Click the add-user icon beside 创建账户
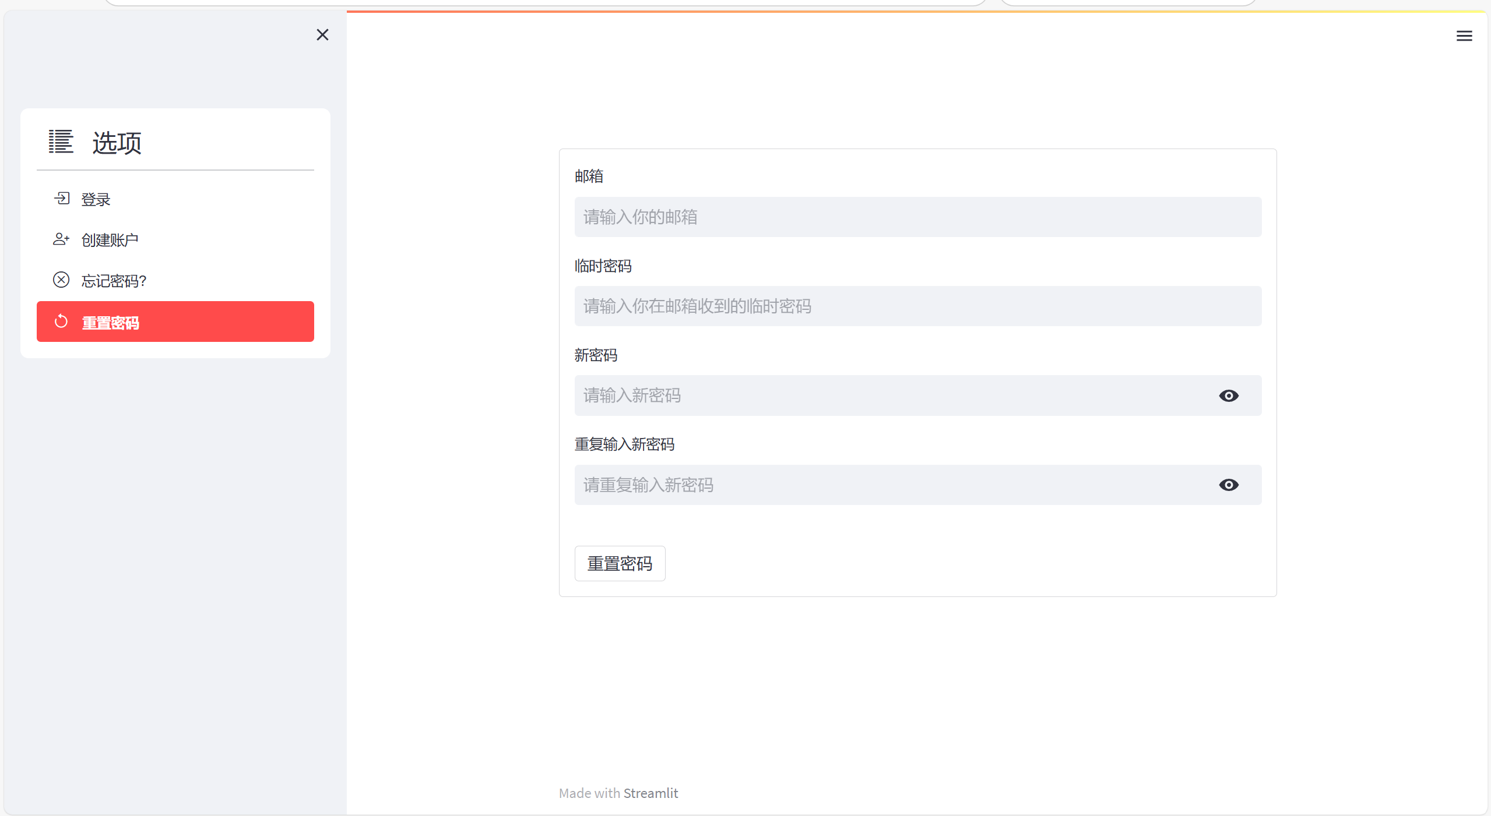 pos(61,239)
